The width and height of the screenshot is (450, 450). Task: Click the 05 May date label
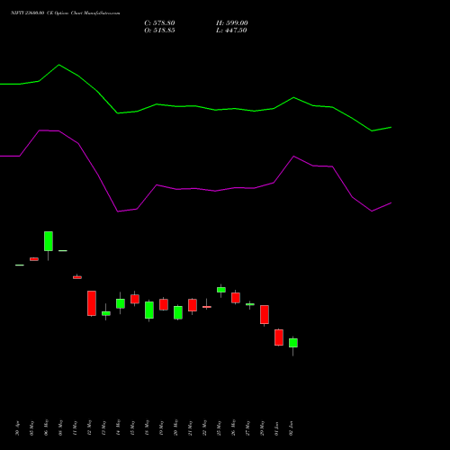coord(31,428)
